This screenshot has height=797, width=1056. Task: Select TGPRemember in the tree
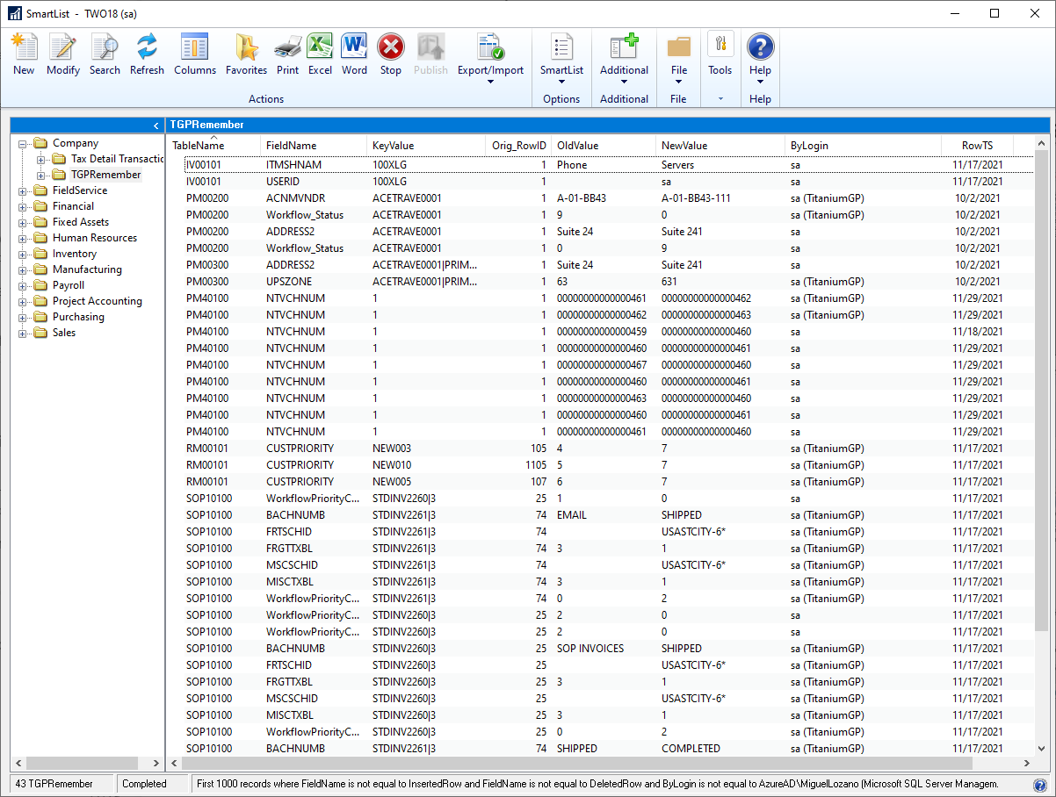tap(105, 175)
